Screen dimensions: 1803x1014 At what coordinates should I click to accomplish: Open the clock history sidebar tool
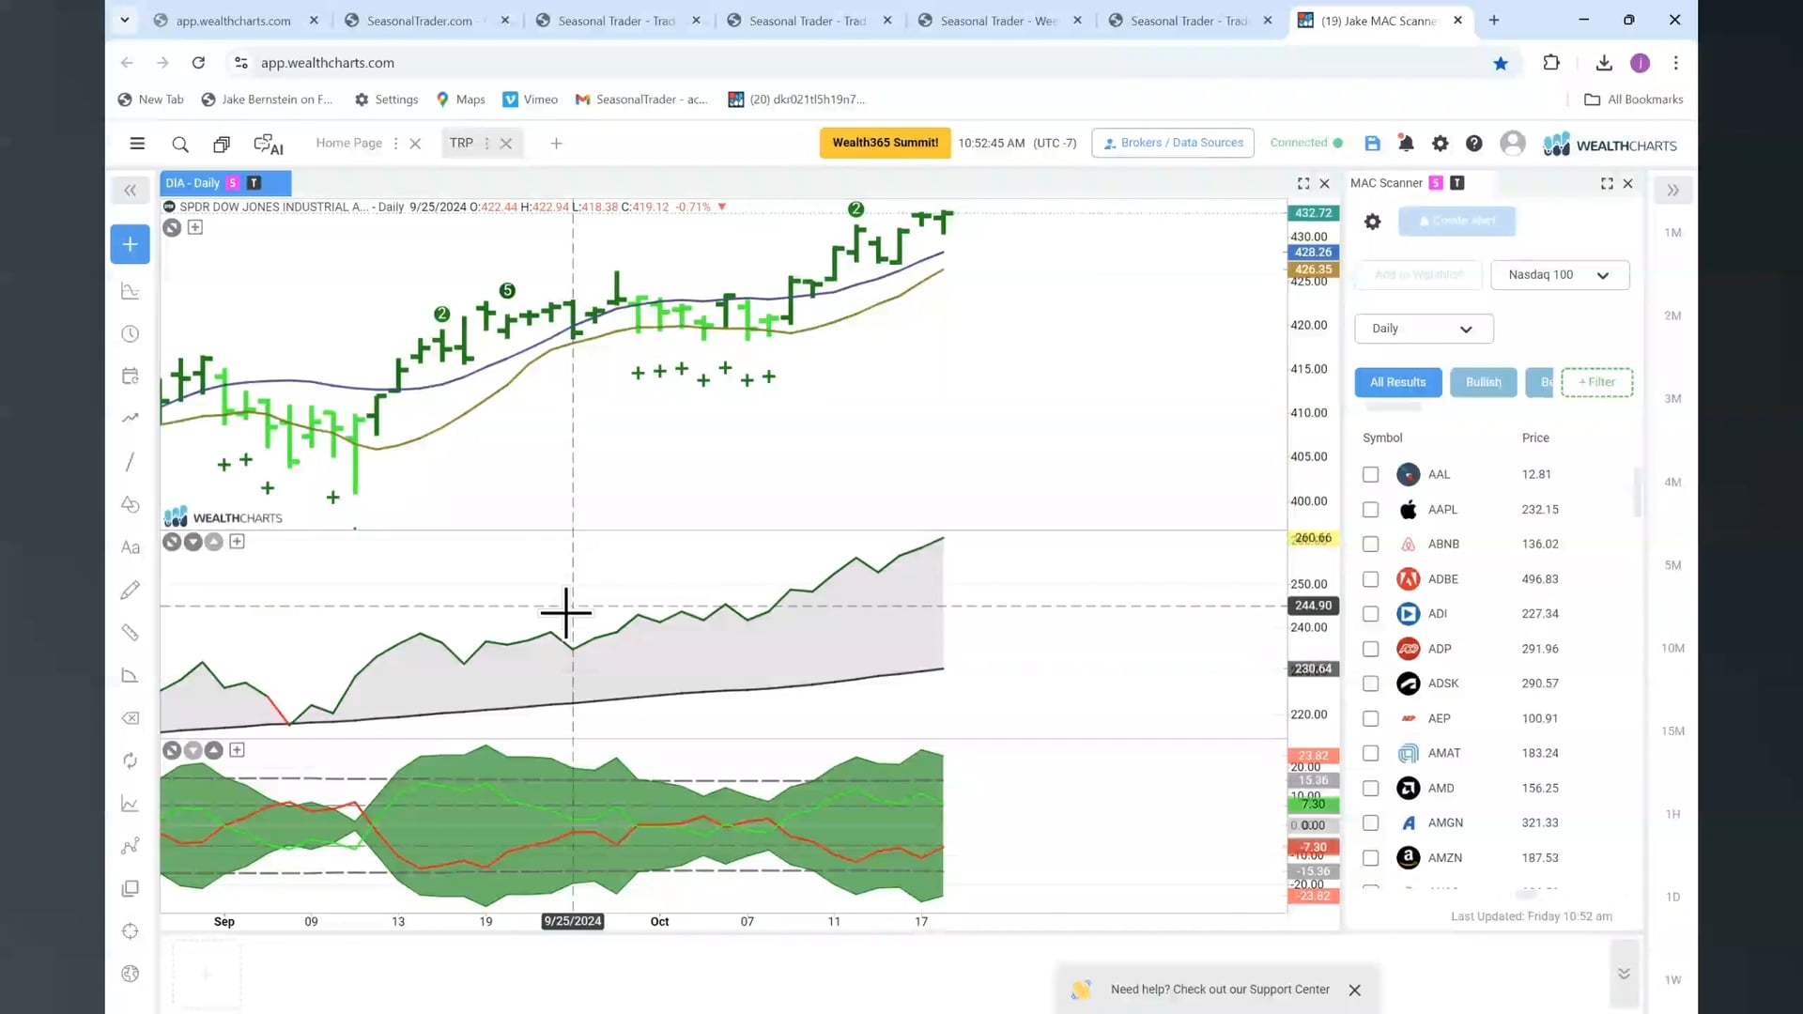click(x=131, y=334)
